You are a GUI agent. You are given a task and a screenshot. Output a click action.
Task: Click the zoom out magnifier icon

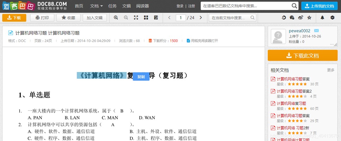click(x=126, y=18)
